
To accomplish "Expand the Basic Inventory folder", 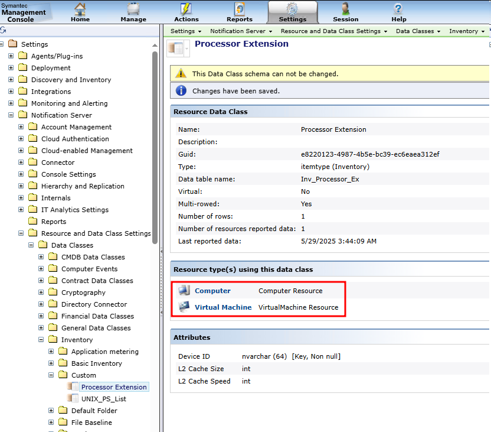I will click(x=51, y=363).
